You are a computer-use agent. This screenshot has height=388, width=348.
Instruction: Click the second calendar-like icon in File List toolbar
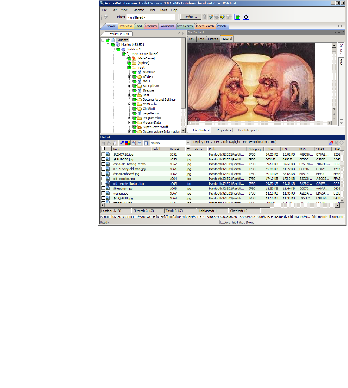click(x=139, y=143)
